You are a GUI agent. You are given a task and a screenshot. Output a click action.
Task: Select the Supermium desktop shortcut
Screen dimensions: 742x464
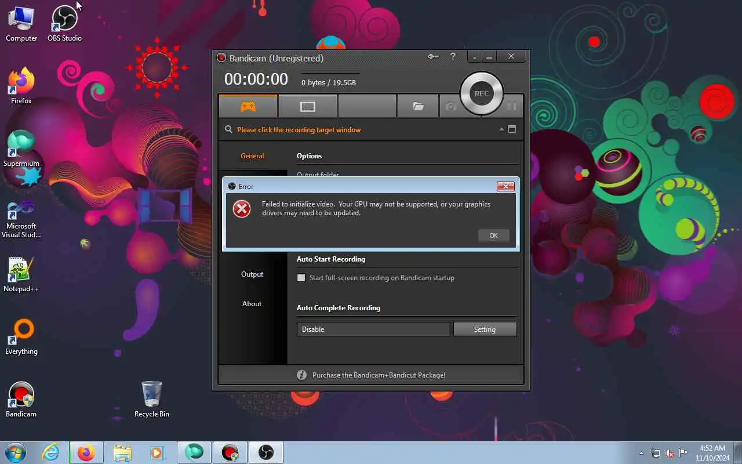(x=21, y=150)
